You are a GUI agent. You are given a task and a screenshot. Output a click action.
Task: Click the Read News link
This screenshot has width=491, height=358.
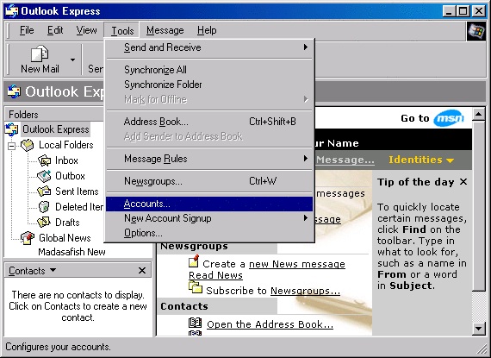point(215,275)
